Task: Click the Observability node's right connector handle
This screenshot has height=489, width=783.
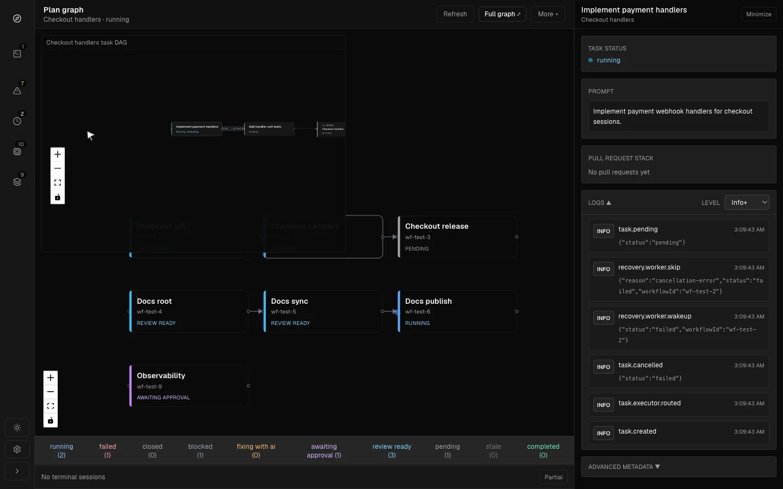Action: click(x=248, y=386)
